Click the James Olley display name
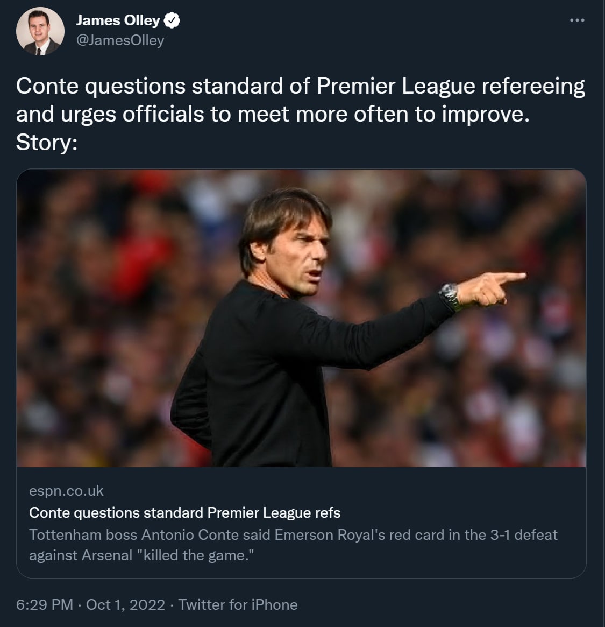 click(x=118, y=20)
